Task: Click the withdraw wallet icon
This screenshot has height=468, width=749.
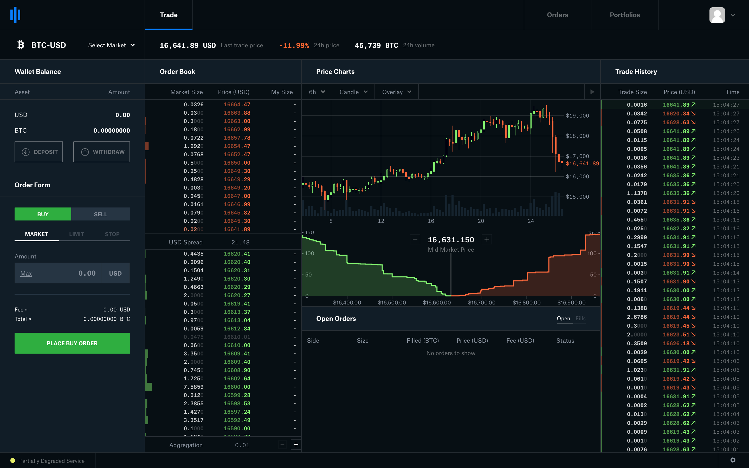Action: tap(85, 152)
